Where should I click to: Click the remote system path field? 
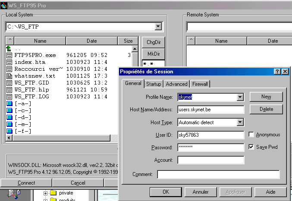239,27
